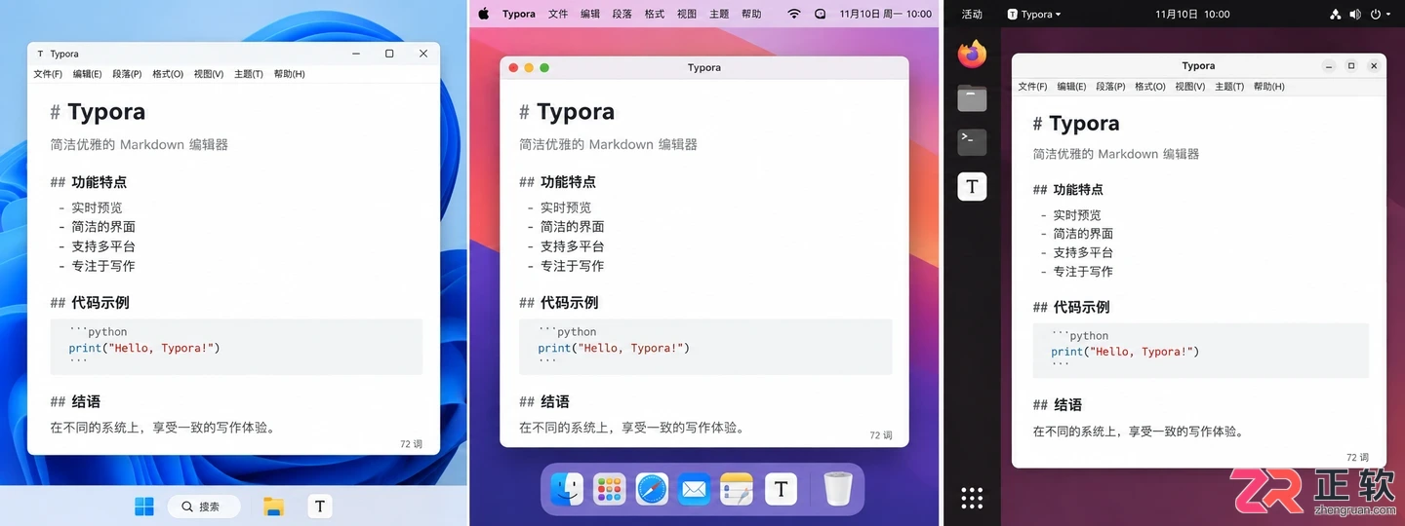Screen dimensions: 1405x526
Task: Click the Typora logo in the Windows title bar
Action: click(40, 55)
